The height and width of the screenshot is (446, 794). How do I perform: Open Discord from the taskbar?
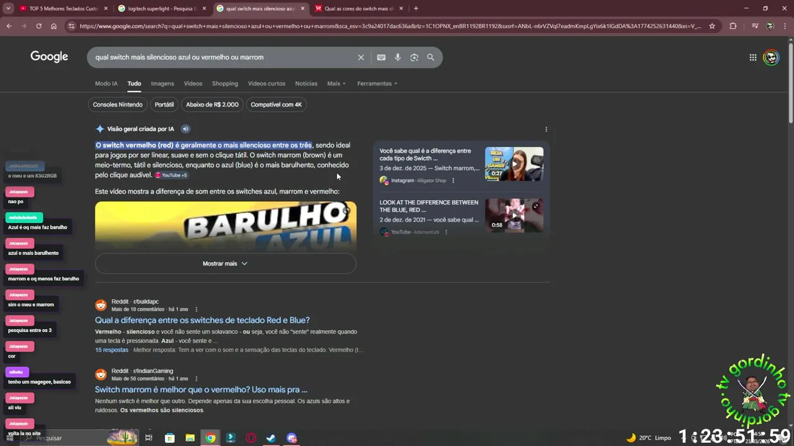[292, 438]
